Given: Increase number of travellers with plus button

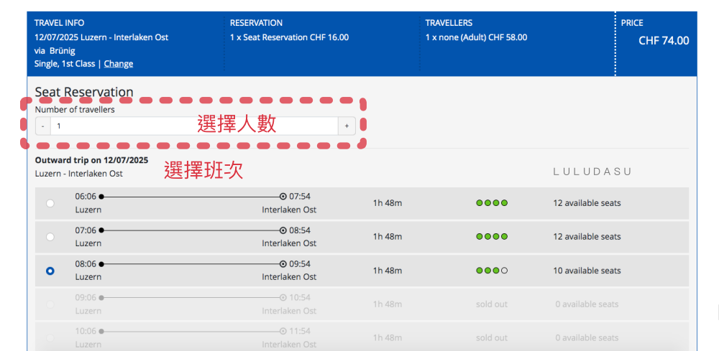Looking at the screenshot, I should point(347,126).
